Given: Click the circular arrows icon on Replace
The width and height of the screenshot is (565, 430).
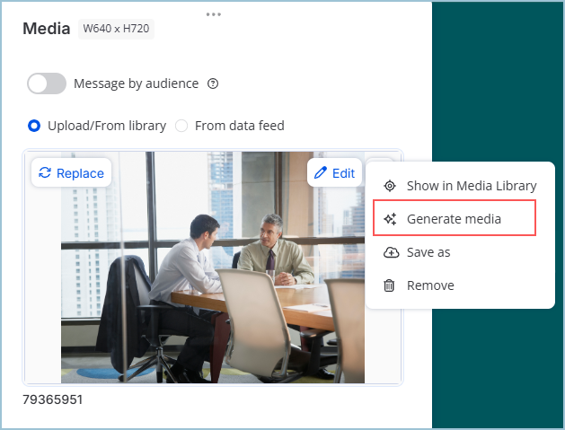Looking at the screenshot, I should click(x=45, y=173).
